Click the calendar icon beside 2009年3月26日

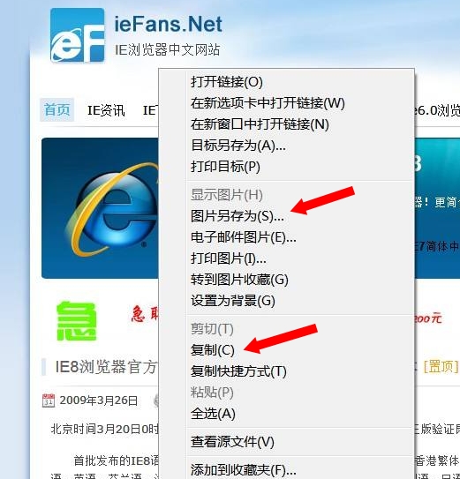(x=49, y=400)
